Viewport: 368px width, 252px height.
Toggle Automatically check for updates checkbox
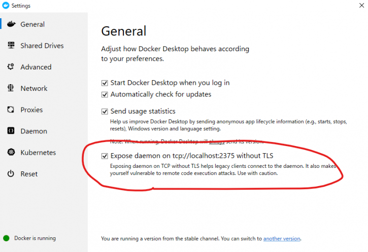pyautogui.click(x=105, y=94)
